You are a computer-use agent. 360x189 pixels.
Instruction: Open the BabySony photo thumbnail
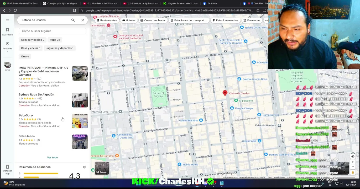tap(80, 121)
